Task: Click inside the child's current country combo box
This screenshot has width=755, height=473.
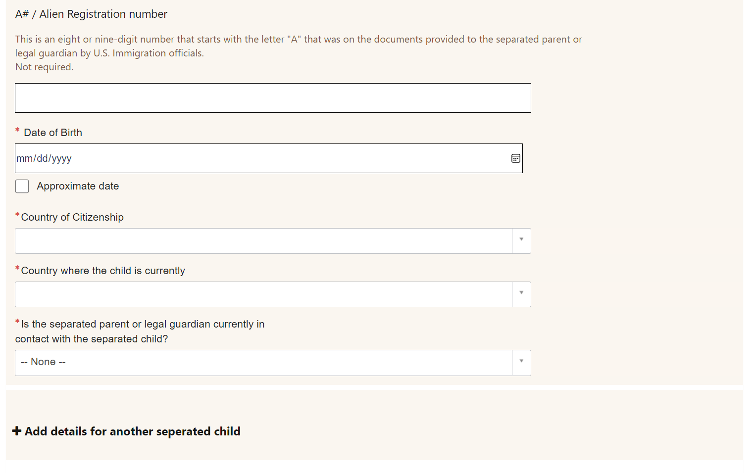Action: [x=263, y=294]
